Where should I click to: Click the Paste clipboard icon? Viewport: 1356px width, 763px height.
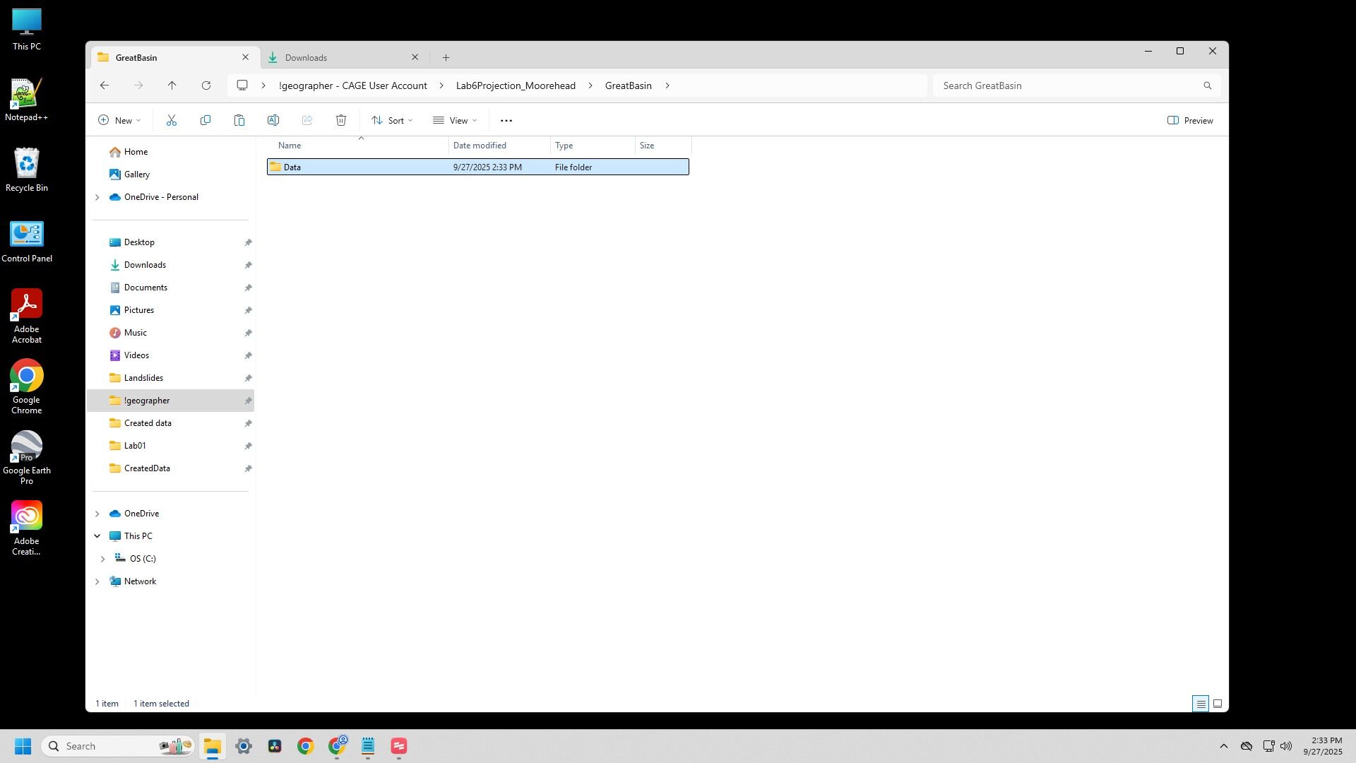point(239,121)
